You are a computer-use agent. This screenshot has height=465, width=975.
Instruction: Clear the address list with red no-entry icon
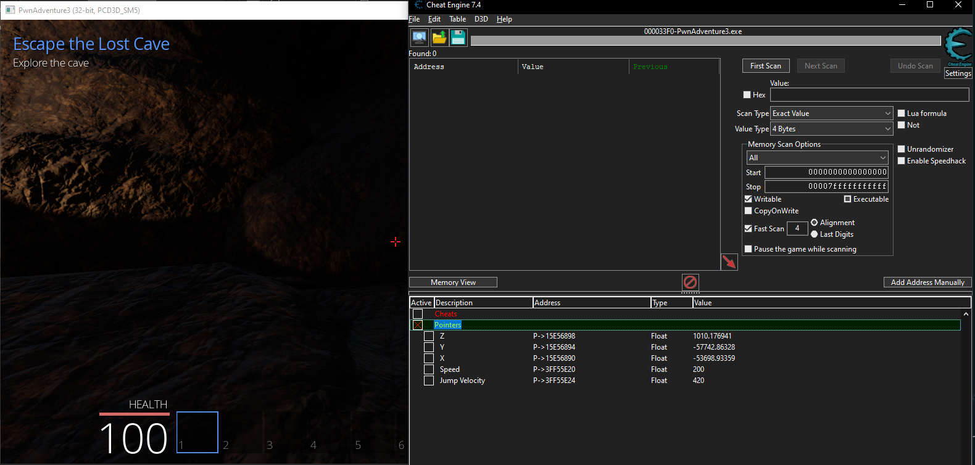pyautogui.click(x=691, y=282)
